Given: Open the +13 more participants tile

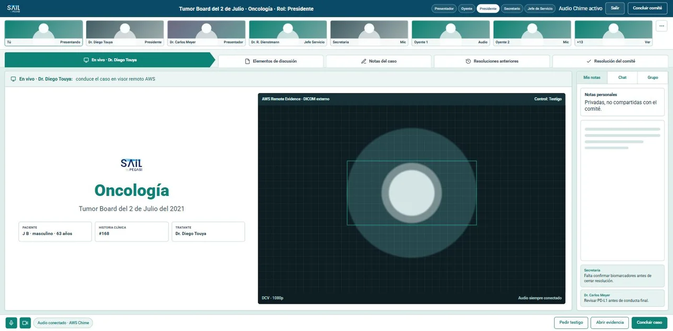Looking at the screenshot, I should [614, 33].
